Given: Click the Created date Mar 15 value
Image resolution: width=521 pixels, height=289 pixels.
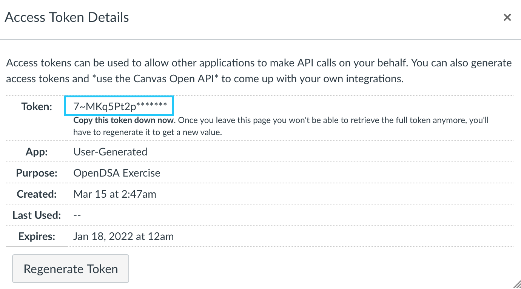Looking at the screenshot, I should [x=115, y=194].
